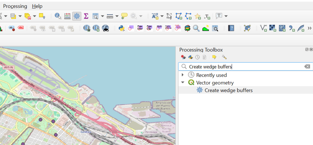Screen dimensions: 313x145
Task: Expand the Text Annotation dropdown arrow
Action: point(226,16)
